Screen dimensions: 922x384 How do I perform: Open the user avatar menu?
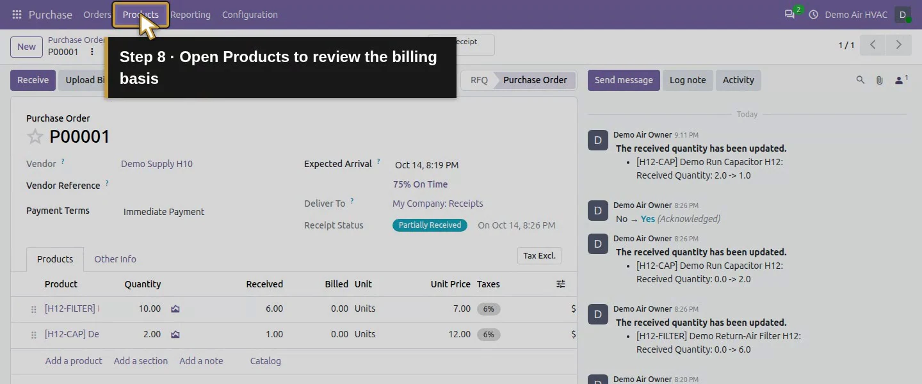coord(903,15)
